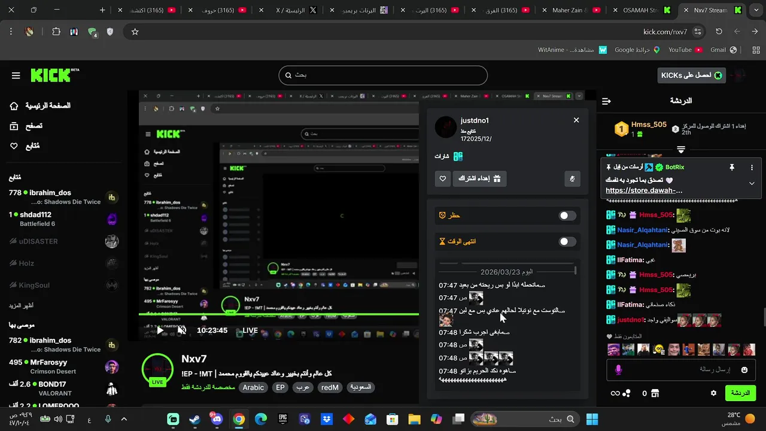Open the store.dawah link in pinned message
Screen dimensions: 766x431
(x=643, y=190)
